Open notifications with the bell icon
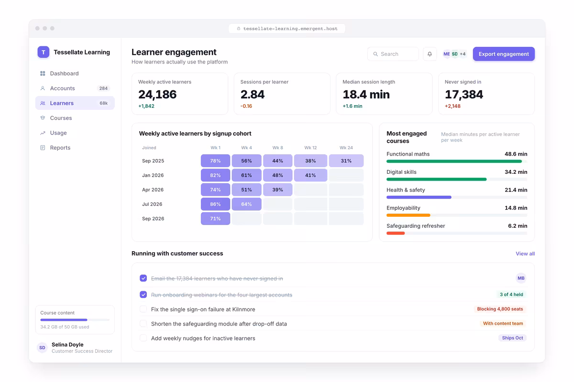Screen dimensions: 574x382 (x=430, y=54)
